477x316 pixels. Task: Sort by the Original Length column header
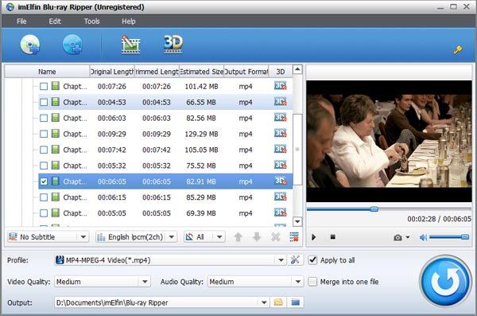[x=112, y=72]
